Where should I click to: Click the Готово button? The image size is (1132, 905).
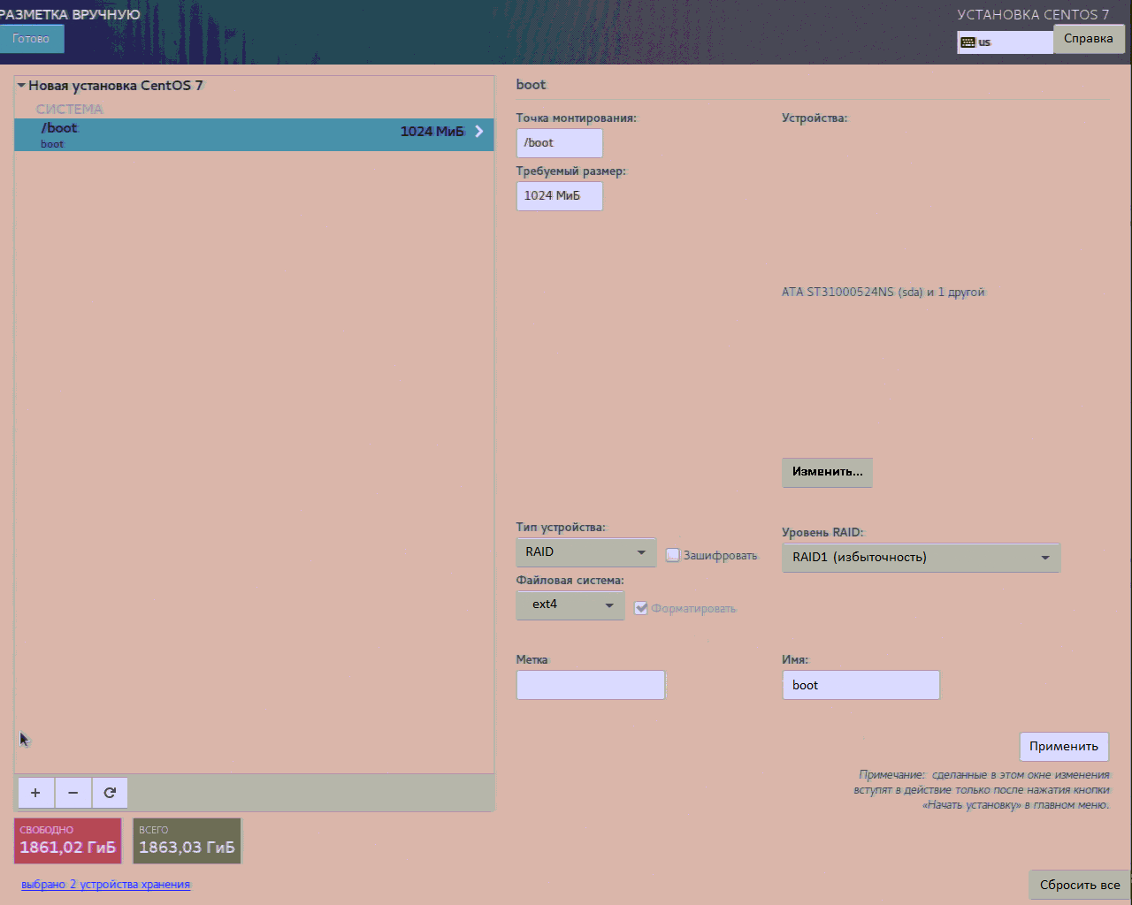[32, 39]
